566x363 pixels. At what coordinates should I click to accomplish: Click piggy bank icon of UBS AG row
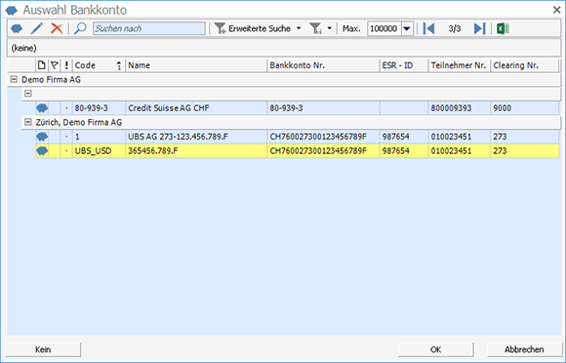pyautogui.click(x=42, y=137)
